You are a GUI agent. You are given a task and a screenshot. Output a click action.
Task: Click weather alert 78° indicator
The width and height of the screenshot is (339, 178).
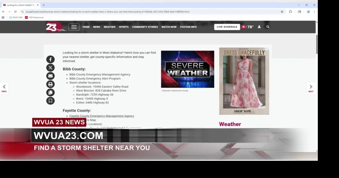click(247, 27)
